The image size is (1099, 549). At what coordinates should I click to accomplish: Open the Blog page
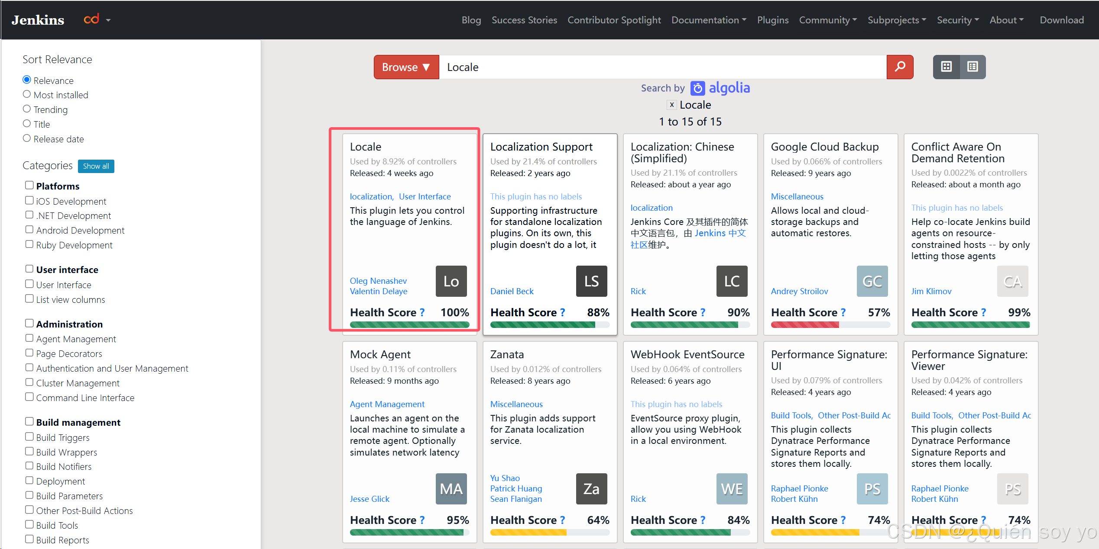[471, 20]
